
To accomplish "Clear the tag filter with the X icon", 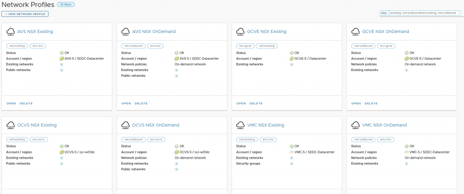I will coord(459,13).
